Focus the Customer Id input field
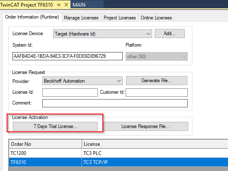Screen dimensions: 228x171 [157, 93]
